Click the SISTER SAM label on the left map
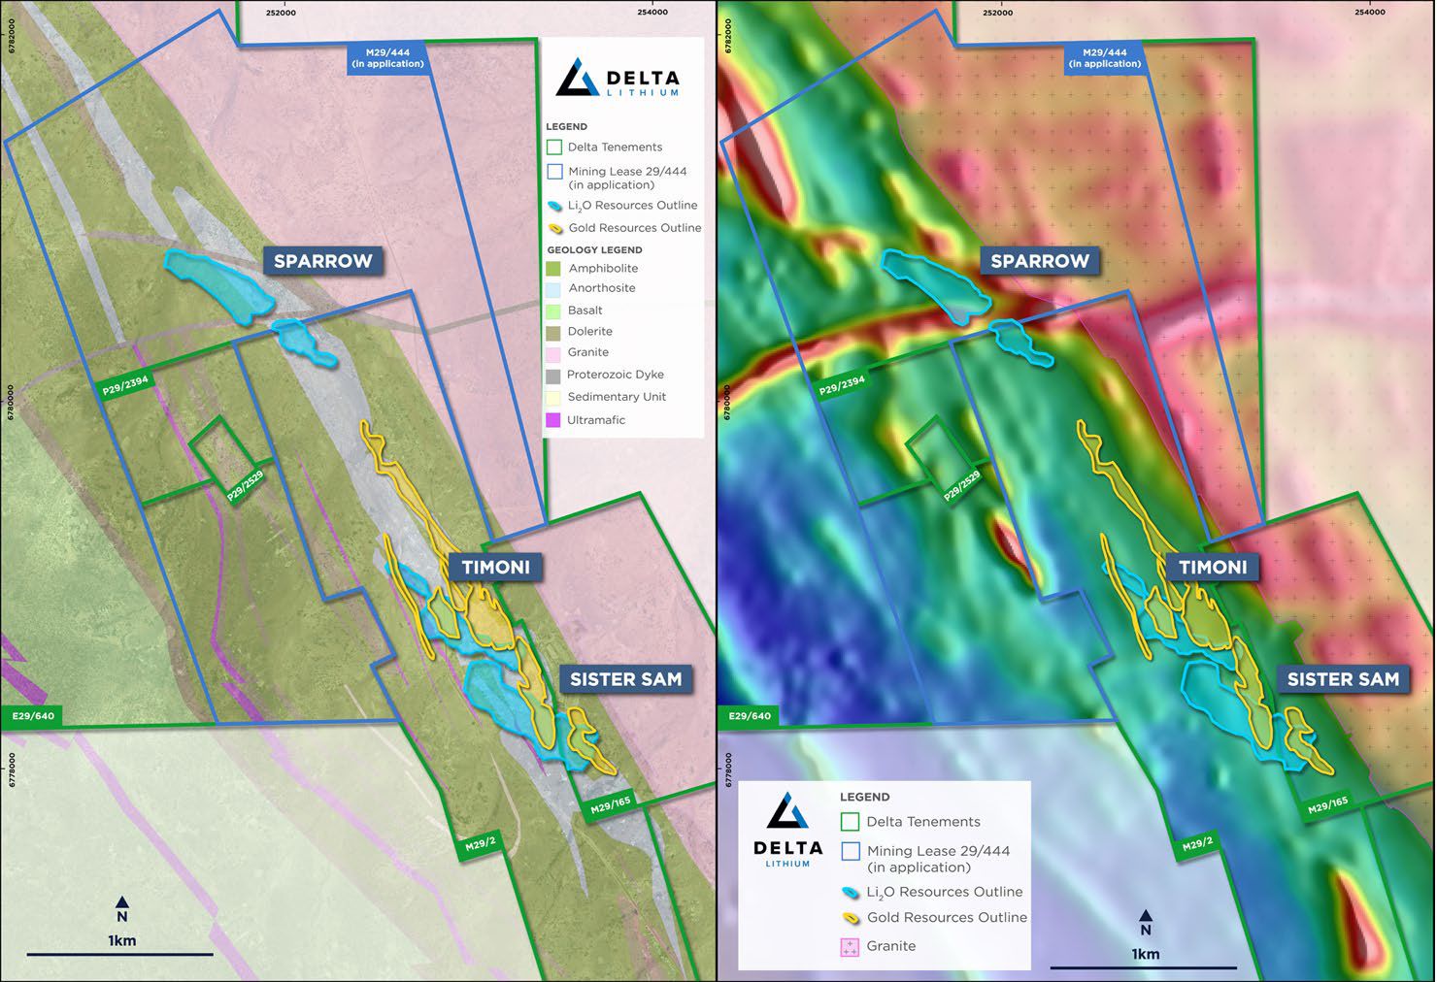Screen dimensions: 1437x982 tap(625, 679)
